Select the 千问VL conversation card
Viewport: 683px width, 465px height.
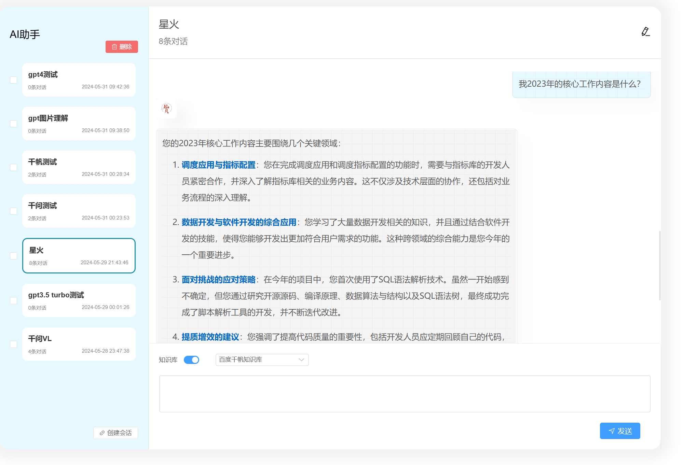tap(79, 344)
